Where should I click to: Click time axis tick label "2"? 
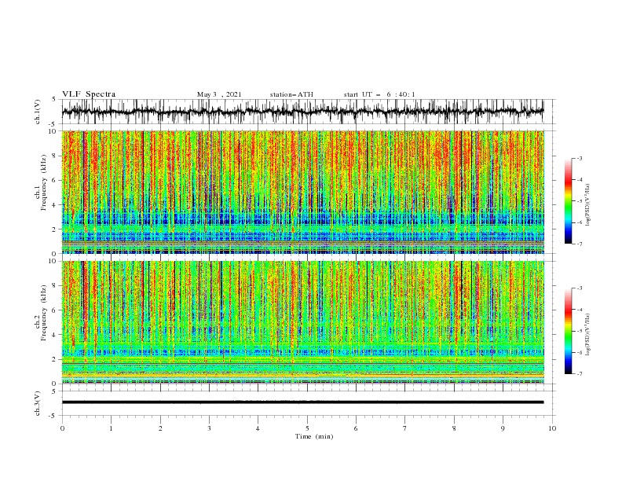coord(160,428)
